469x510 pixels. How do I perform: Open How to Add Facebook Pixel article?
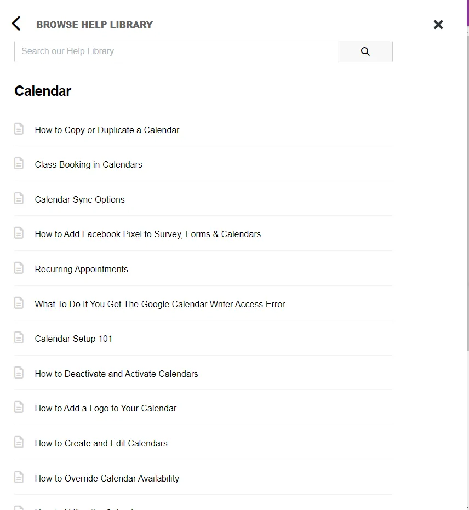(x=147, y=234)
